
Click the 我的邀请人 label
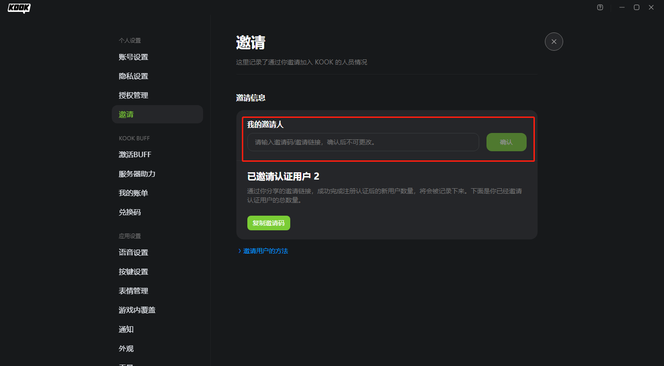[266, 124]
